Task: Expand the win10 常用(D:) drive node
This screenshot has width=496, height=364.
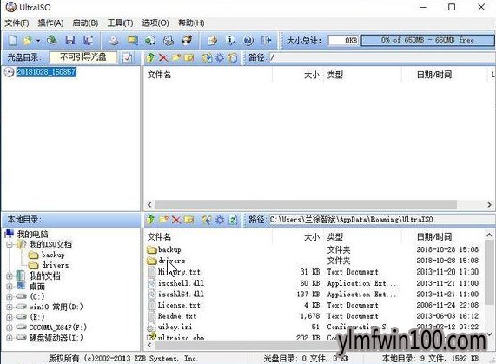Action: point(10,307)
